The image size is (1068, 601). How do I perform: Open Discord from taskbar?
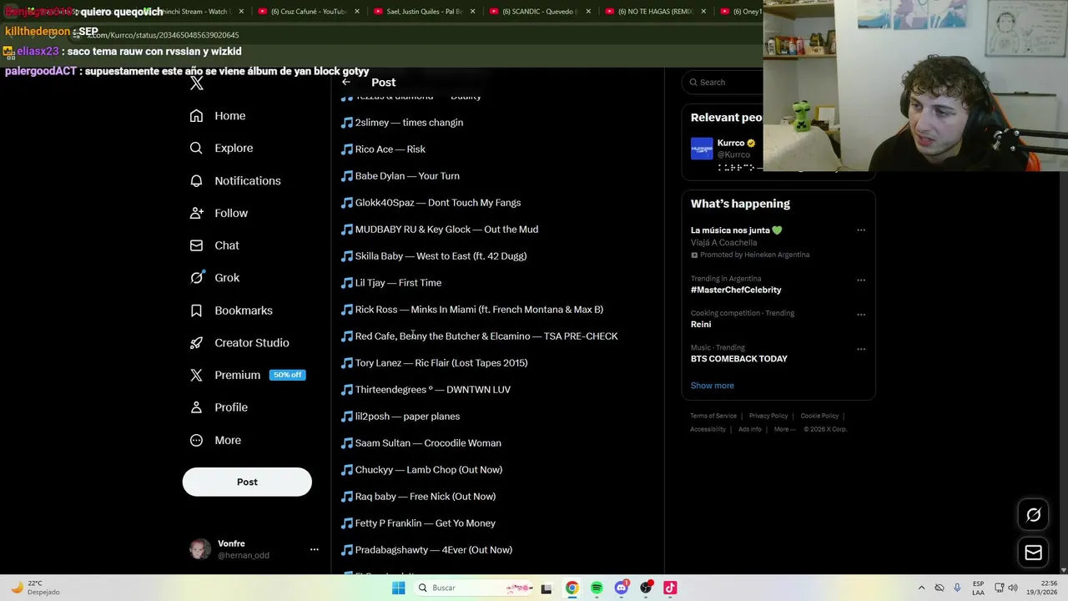pyautogui.click(x=621, y=588)
